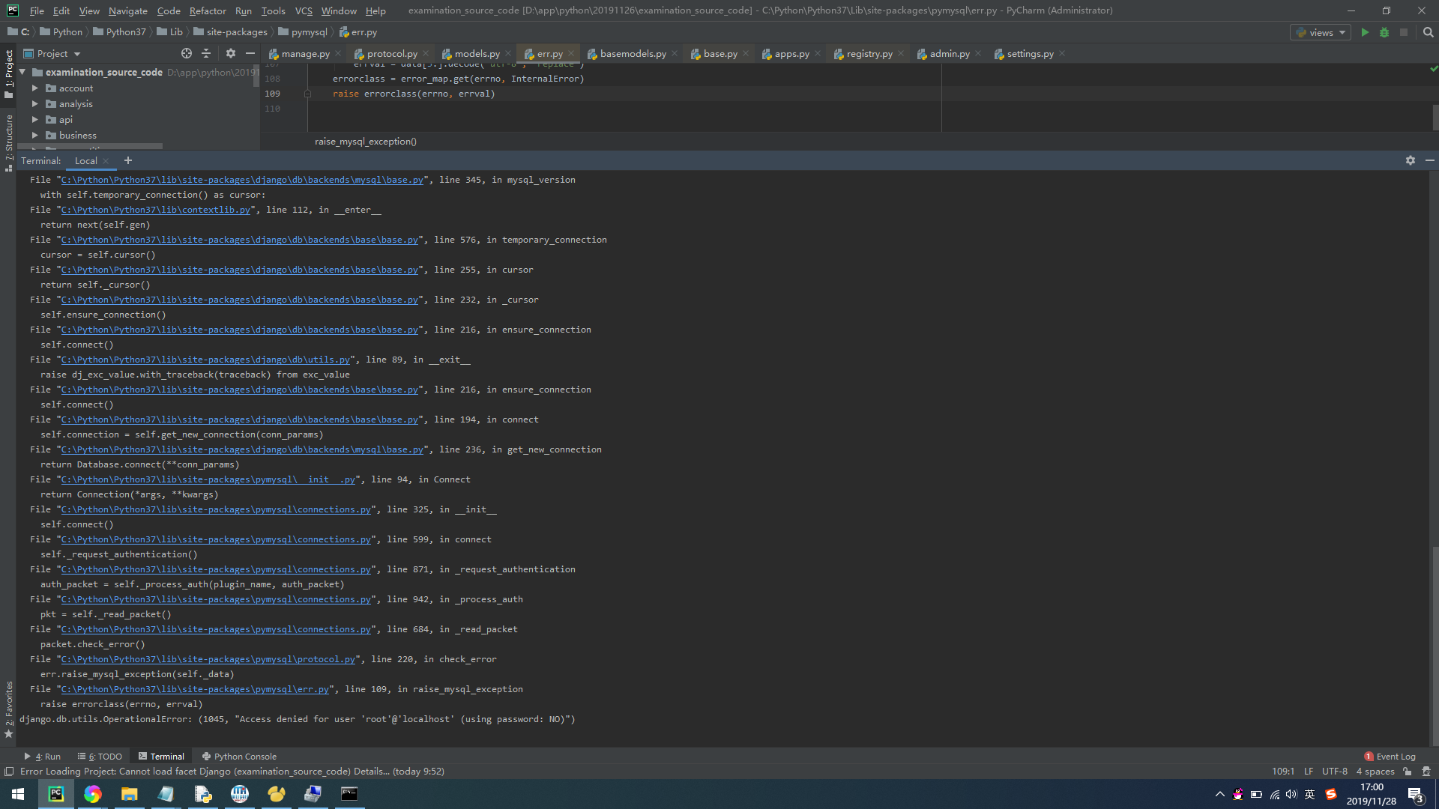Start debugging with the bug icon
Viewport: 1439px width, 809px height.
click(1384, 32)
